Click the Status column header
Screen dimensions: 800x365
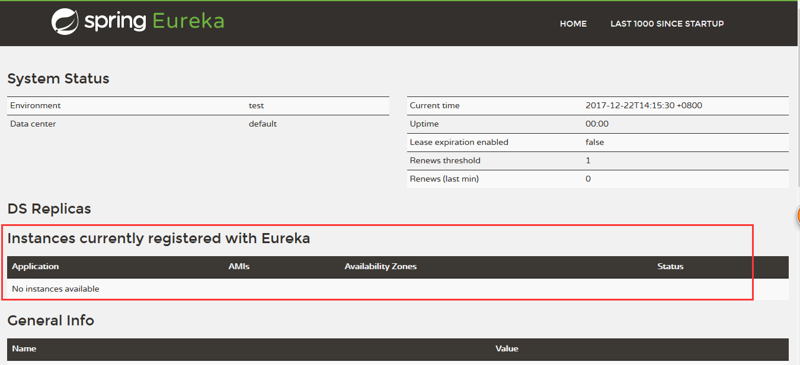670,267
